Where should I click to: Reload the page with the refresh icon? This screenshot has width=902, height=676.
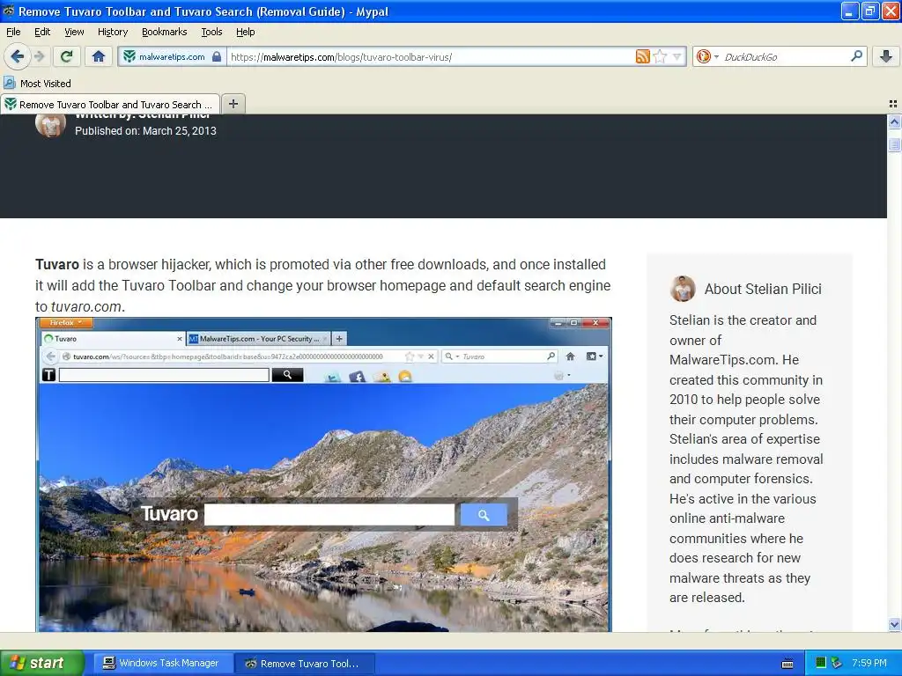point(67,56)
